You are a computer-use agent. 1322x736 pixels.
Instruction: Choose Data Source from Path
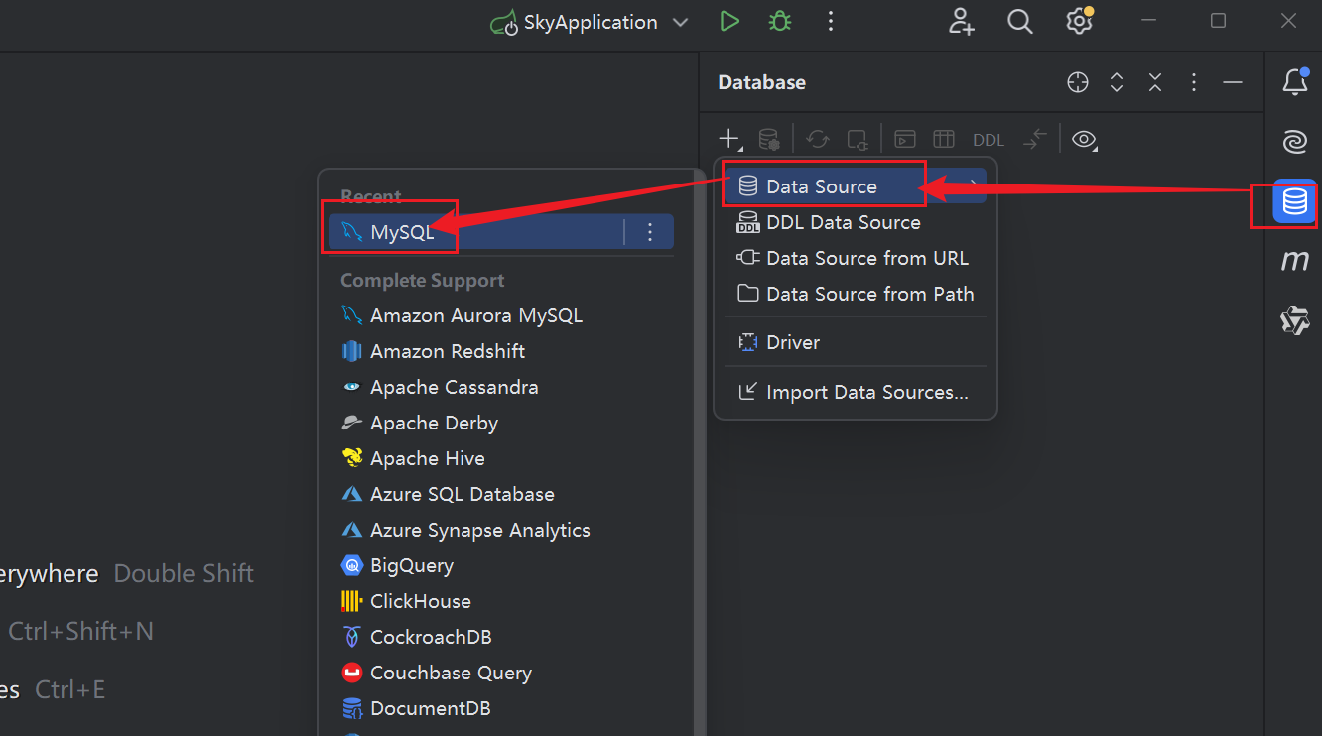(856, 294)
